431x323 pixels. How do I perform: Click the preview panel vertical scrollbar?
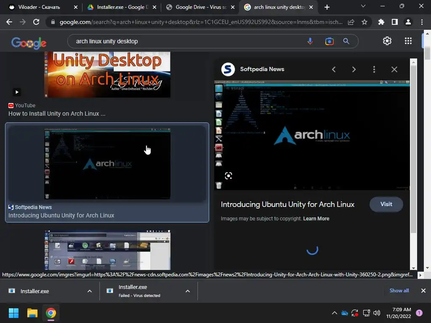[x=413, y=148]
